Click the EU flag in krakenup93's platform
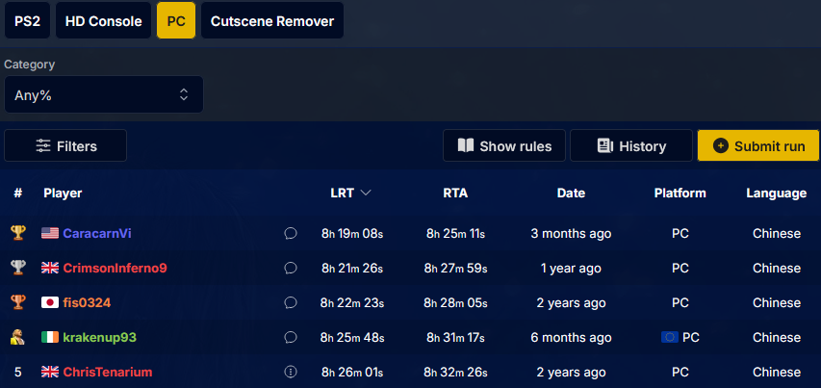The width and height of the screenshot is (821, 388). pyautogui.click(x=670, y=338)
